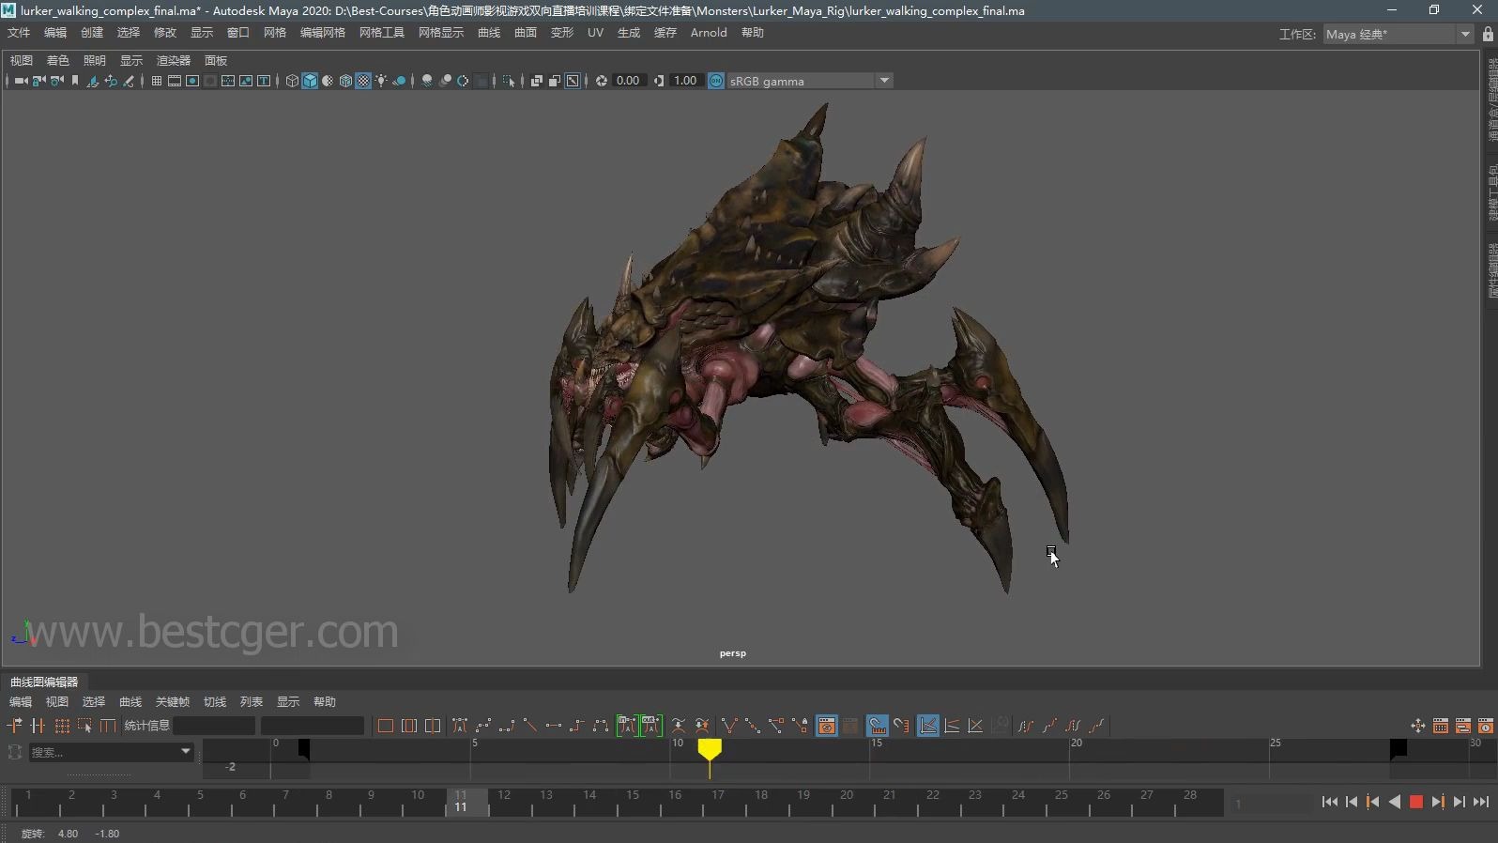Open the graph editor 关键帧 menu
Viewport: 1498px width, 843px height.
[x=172, y=702]
